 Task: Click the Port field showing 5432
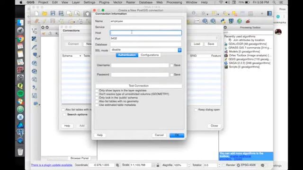click(x=146, y=39)
